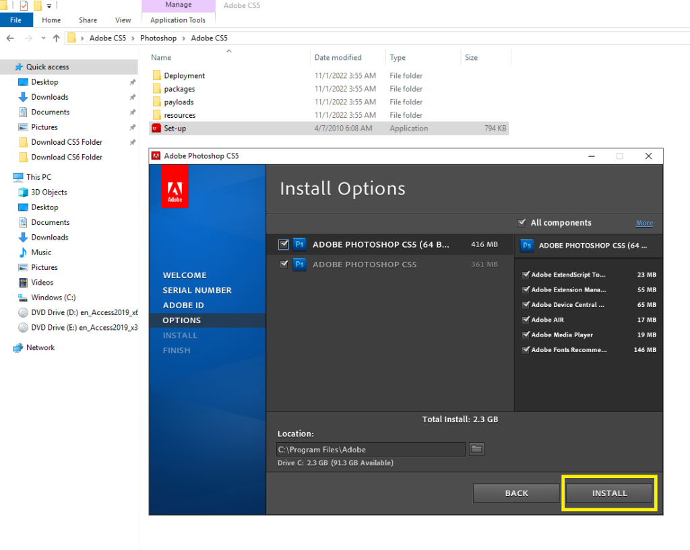Toggle Adobe AIR checkbox

tap(526, 320)
